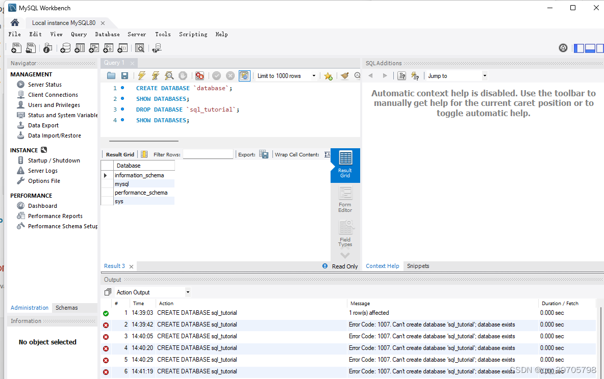Viewport: 604px width, 379px height.
Task: Create a new schema icon
Action: coord(65,48)
